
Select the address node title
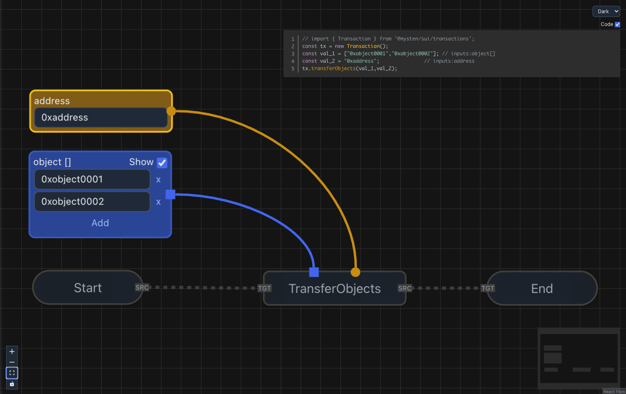52,101
